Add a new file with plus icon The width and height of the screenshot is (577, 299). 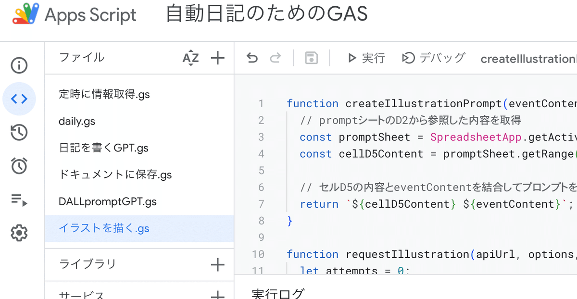218,58
